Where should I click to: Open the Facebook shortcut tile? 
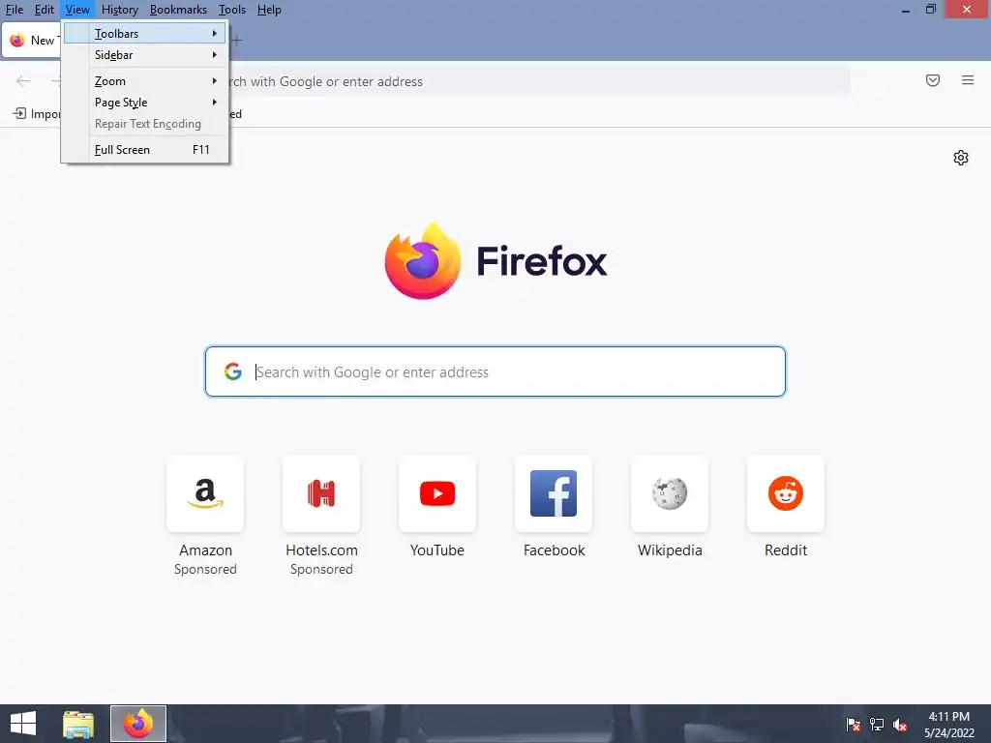[x=554, y=493]
